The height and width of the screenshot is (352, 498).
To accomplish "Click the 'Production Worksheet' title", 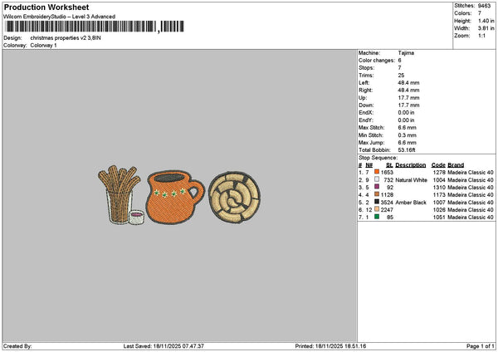I will pos(46,7).
